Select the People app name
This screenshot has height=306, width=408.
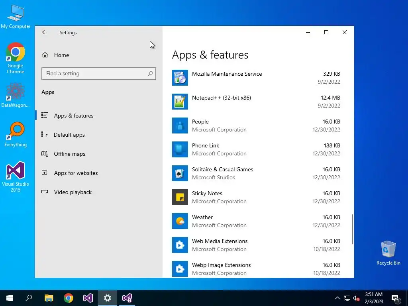click(x=200, y=122)
